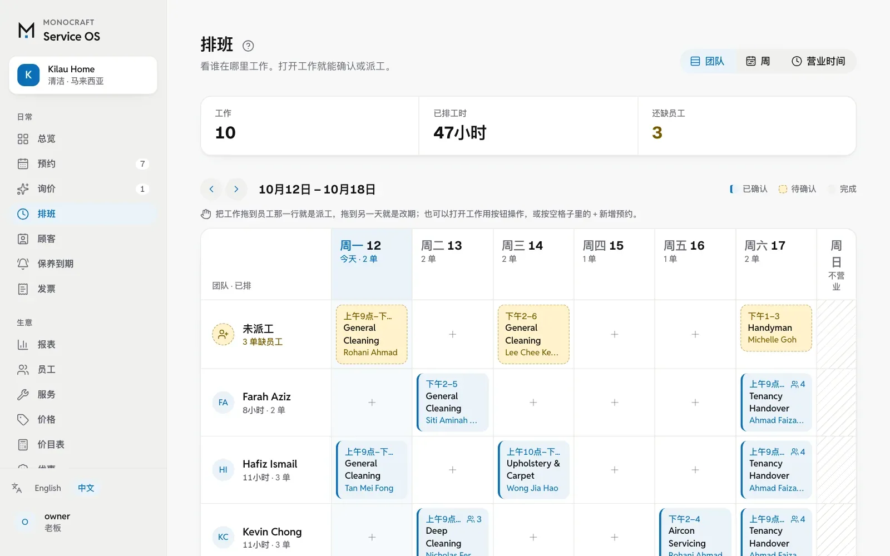This screenshot has width=890, height=556.
Task: Open the Kilau Home business switcher
Action: coord(83,75)
